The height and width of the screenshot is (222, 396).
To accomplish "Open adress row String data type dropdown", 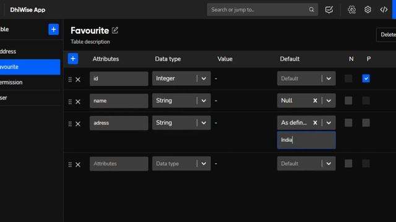I will 181,123.
